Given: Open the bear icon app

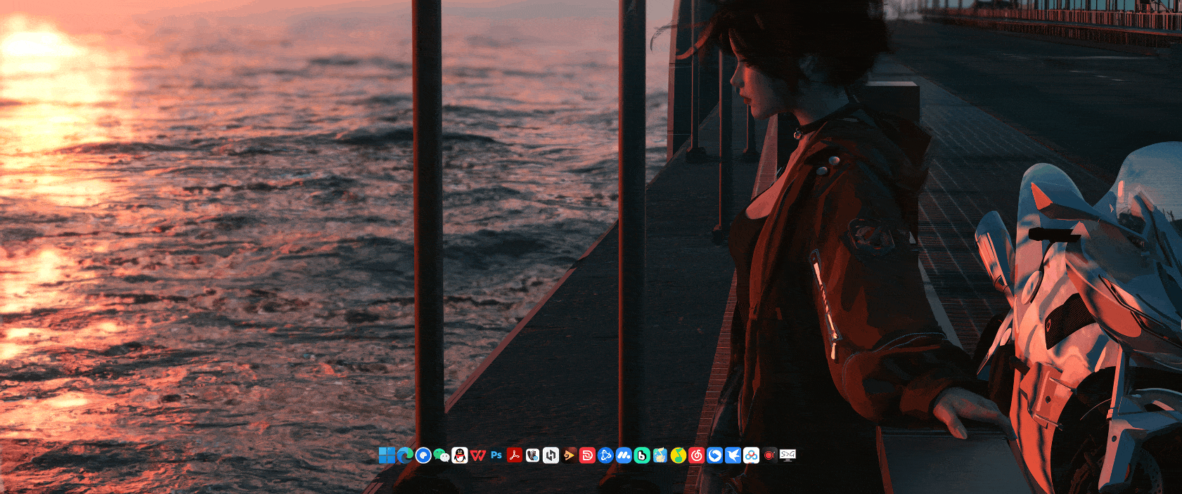Looking at the screenshot, I should point(533,455).
